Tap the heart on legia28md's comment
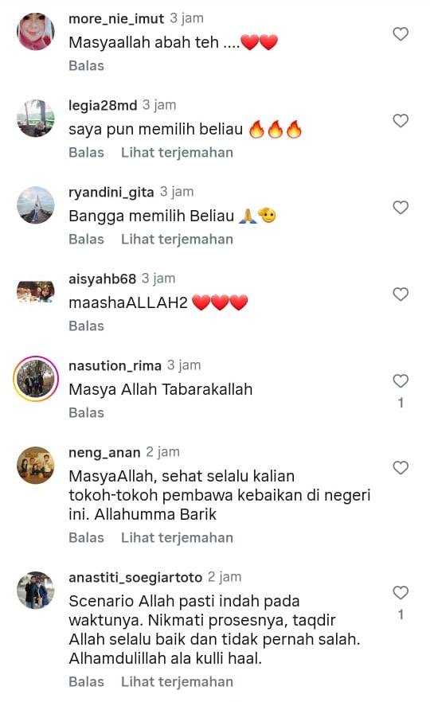Viewport: 430px width, 702px height. [x=401, y=121]
